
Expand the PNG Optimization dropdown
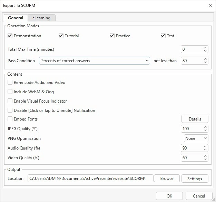196,138
